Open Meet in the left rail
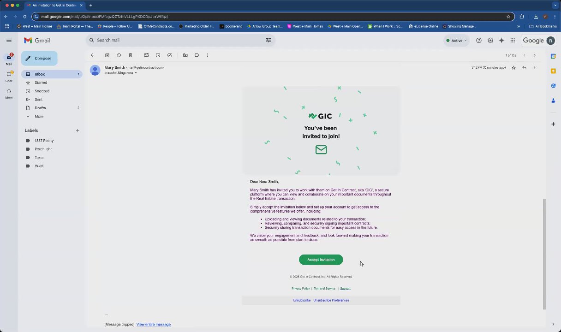 point(9,94)
